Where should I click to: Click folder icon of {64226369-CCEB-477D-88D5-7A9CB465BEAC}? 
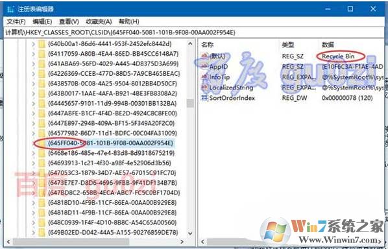42,74
